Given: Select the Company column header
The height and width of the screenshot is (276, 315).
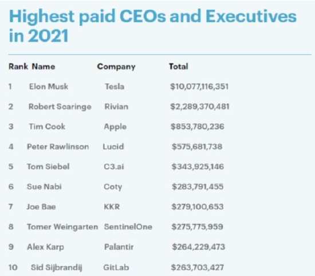Looking at the screenshot, I should (116, 67).
